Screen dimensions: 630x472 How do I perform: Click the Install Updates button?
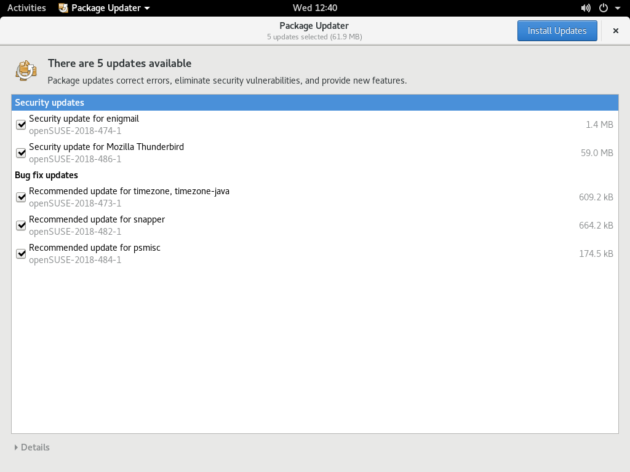(x=557, y=31)
